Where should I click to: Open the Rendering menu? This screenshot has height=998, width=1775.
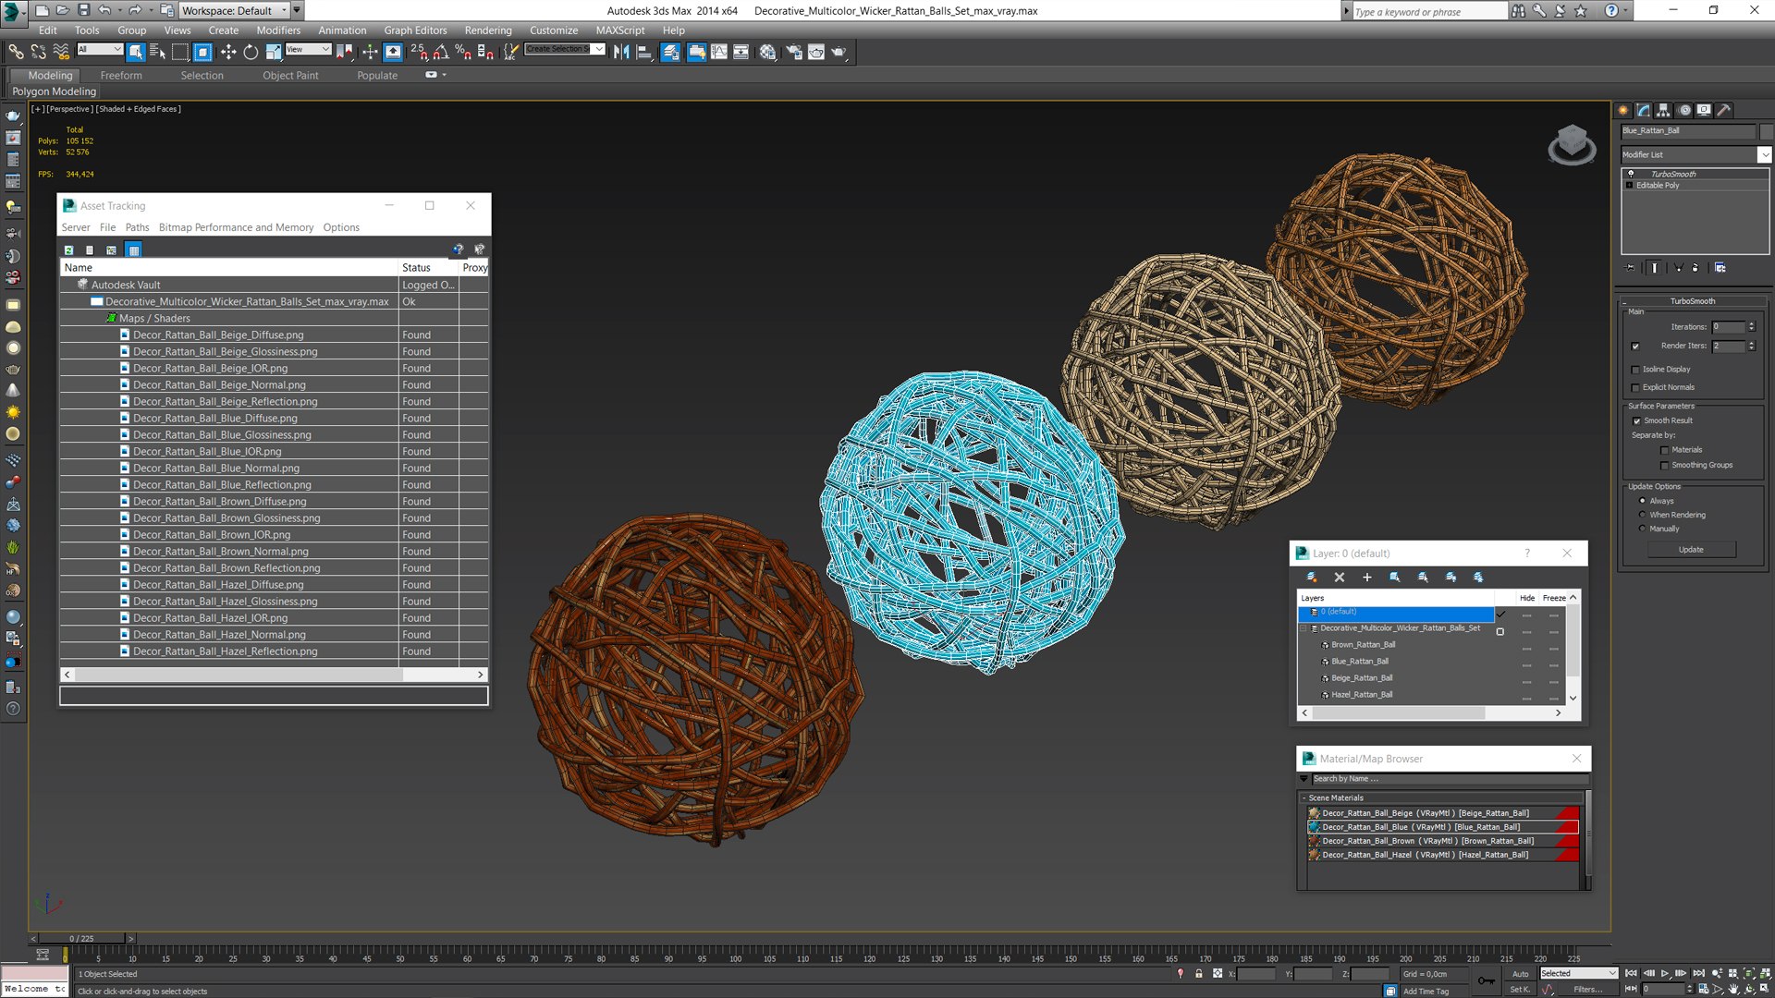tap(488, 30)
